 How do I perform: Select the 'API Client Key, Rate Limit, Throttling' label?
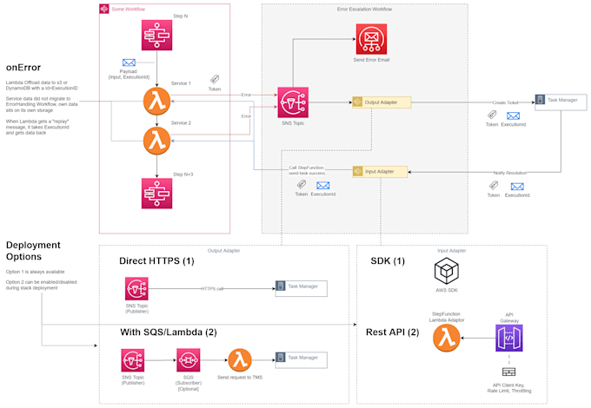tap(509, 388)
